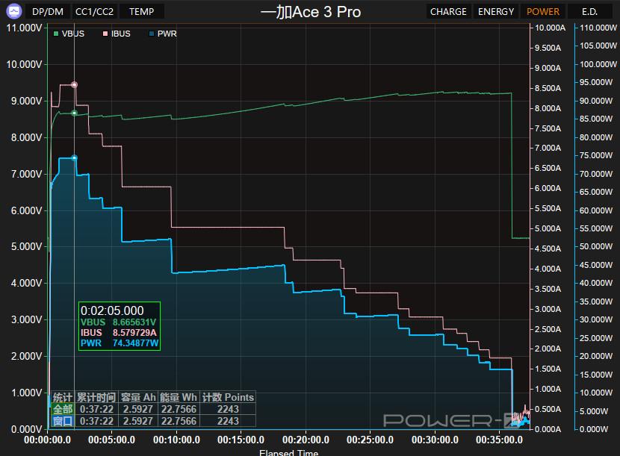Viewport: 620px width, 456px height.
Task: Open the E.D. tab
Action: pos(589,12)
